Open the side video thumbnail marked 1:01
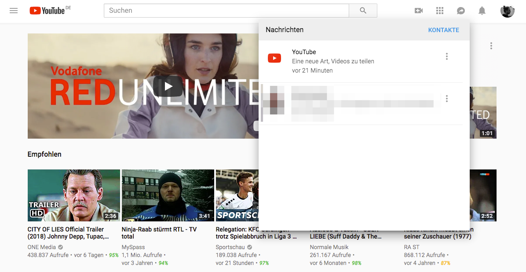This screenshot has height=272, width=526. click(483, 113)
